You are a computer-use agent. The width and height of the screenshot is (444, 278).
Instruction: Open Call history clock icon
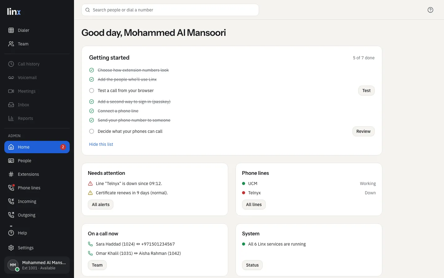tap(11, 64)
